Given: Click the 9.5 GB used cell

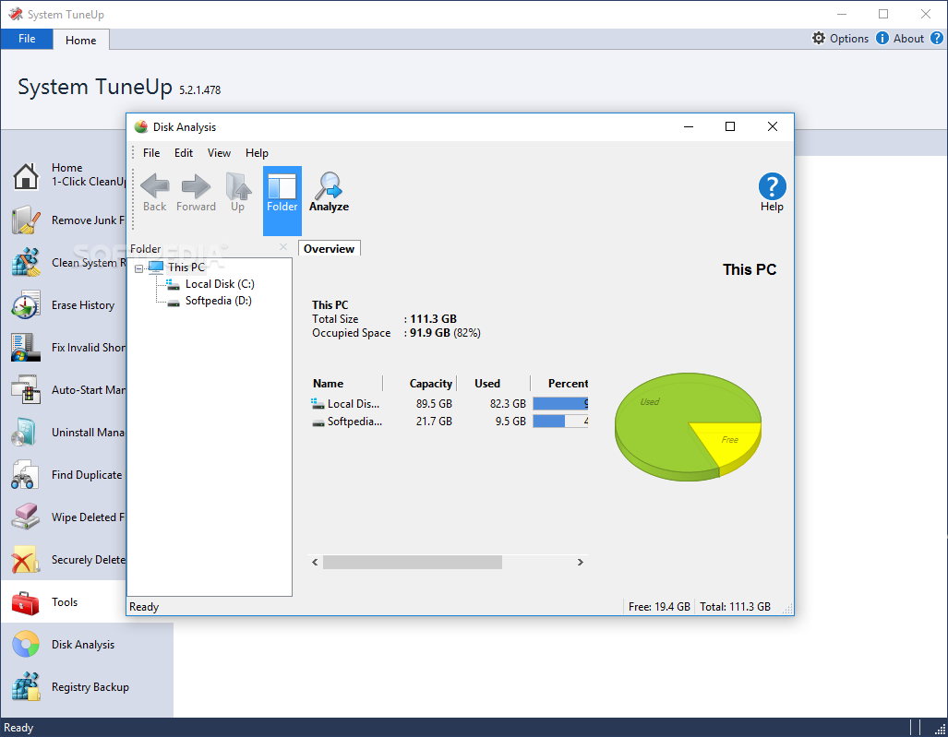Looking at the screenshot, I should [x=510, y=421].
